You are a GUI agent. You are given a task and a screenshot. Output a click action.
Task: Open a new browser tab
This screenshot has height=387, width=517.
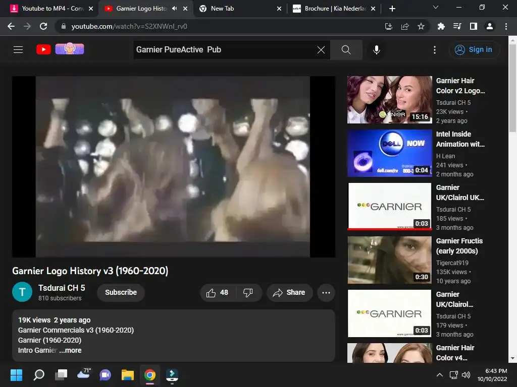click(392, 9)
